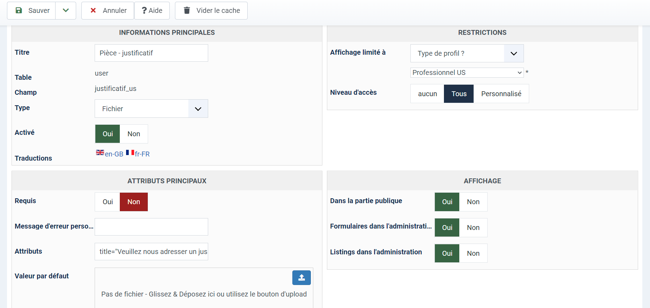
Task: Click the upload icon in Valeur par défaut
Action: pos(301,278)
